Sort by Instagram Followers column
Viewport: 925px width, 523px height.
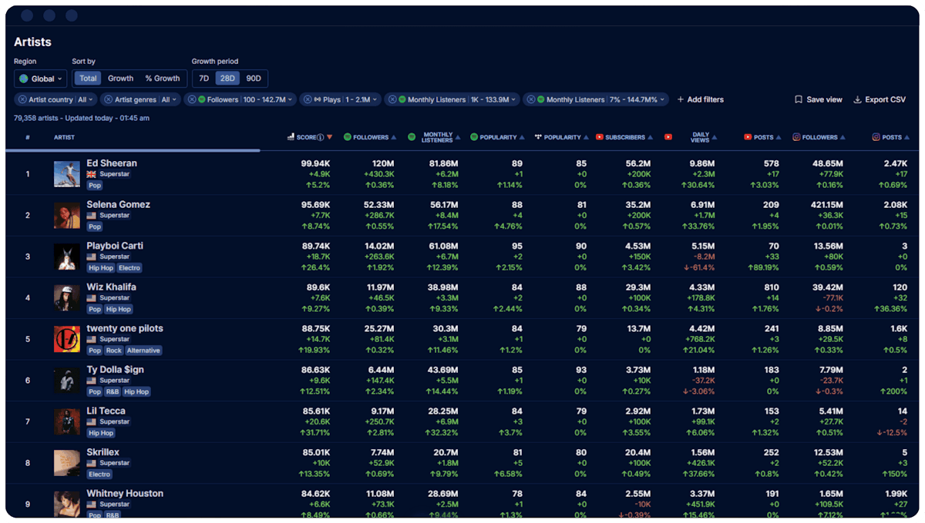[x=819, y=137]
